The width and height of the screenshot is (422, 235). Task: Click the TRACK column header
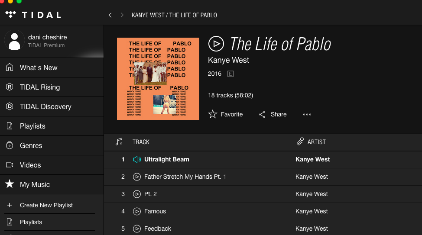tap(141, 142)
